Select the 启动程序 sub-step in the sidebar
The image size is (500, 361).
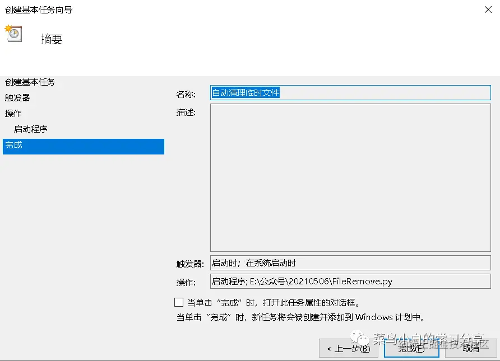tap(31, 129)
